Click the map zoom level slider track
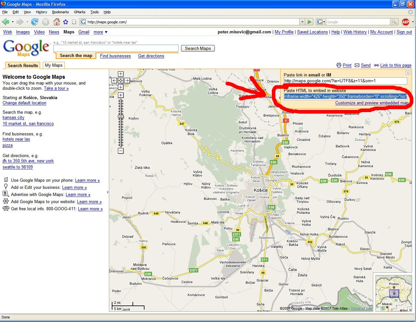The height and width of the screenshot is (322, 416). (121, 123)
